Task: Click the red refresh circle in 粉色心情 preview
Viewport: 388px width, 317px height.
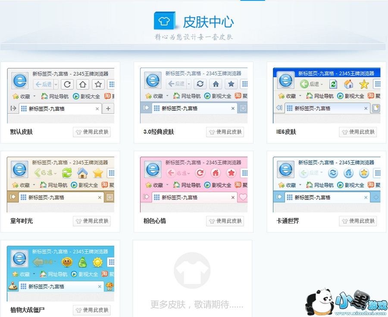Action: click(200, 173)
